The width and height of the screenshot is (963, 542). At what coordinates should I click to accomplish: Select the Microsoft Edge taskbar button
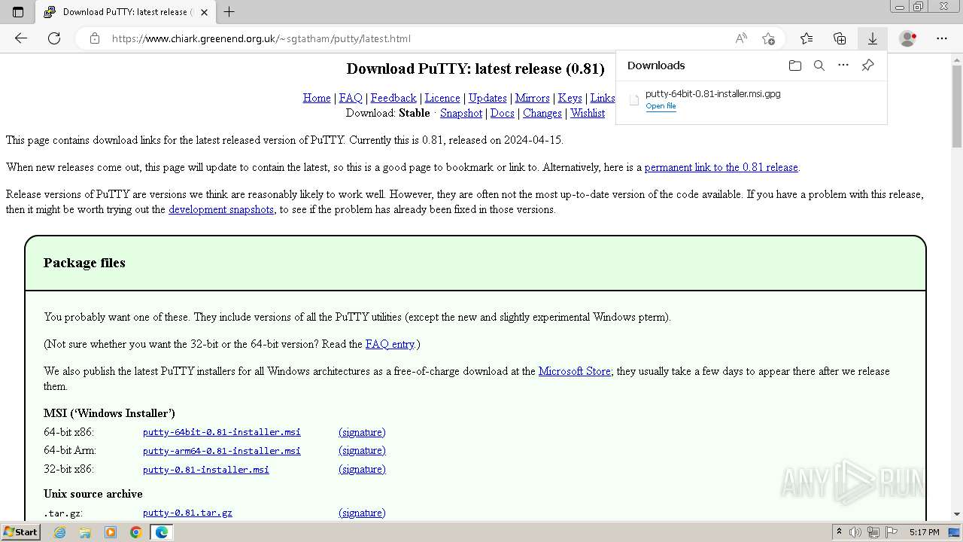162,532
